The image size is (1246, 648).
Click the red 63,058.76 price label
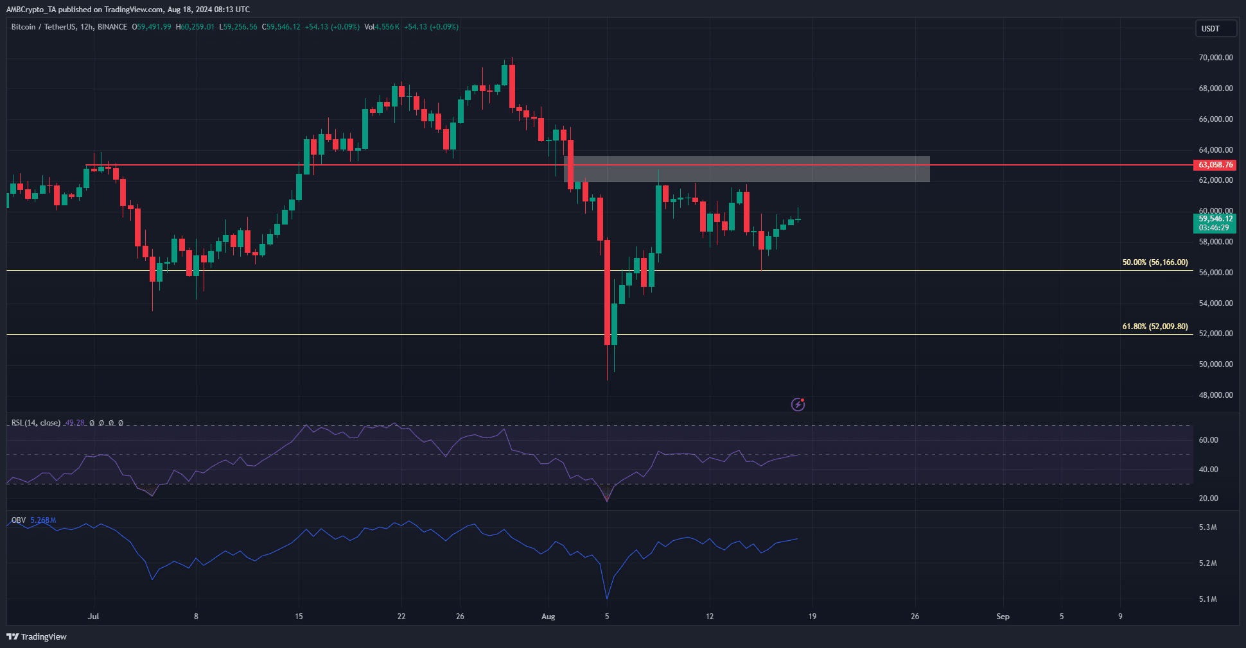coord(1215,165)
